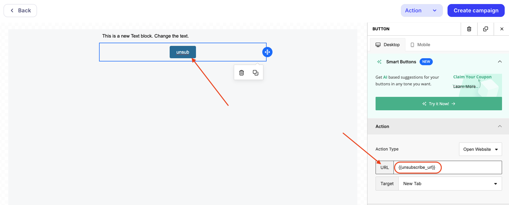Click the Smart Buttons sparkle icon

click(x=379, y=62)
